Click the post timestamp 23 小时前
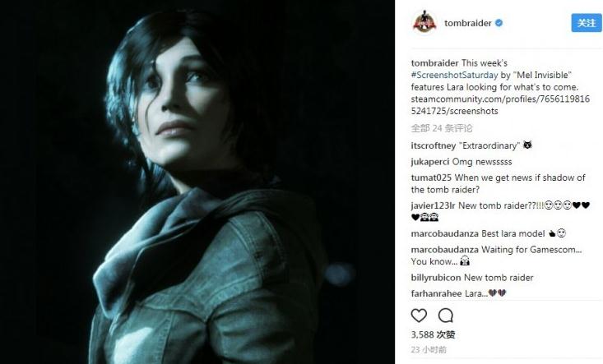This screenshot has width=603, height=364. pyautogui.click(x=429, y=349)
